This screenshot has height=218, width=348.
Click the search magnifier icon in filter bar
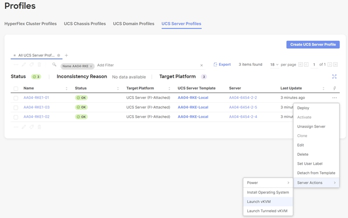[54, 64]
